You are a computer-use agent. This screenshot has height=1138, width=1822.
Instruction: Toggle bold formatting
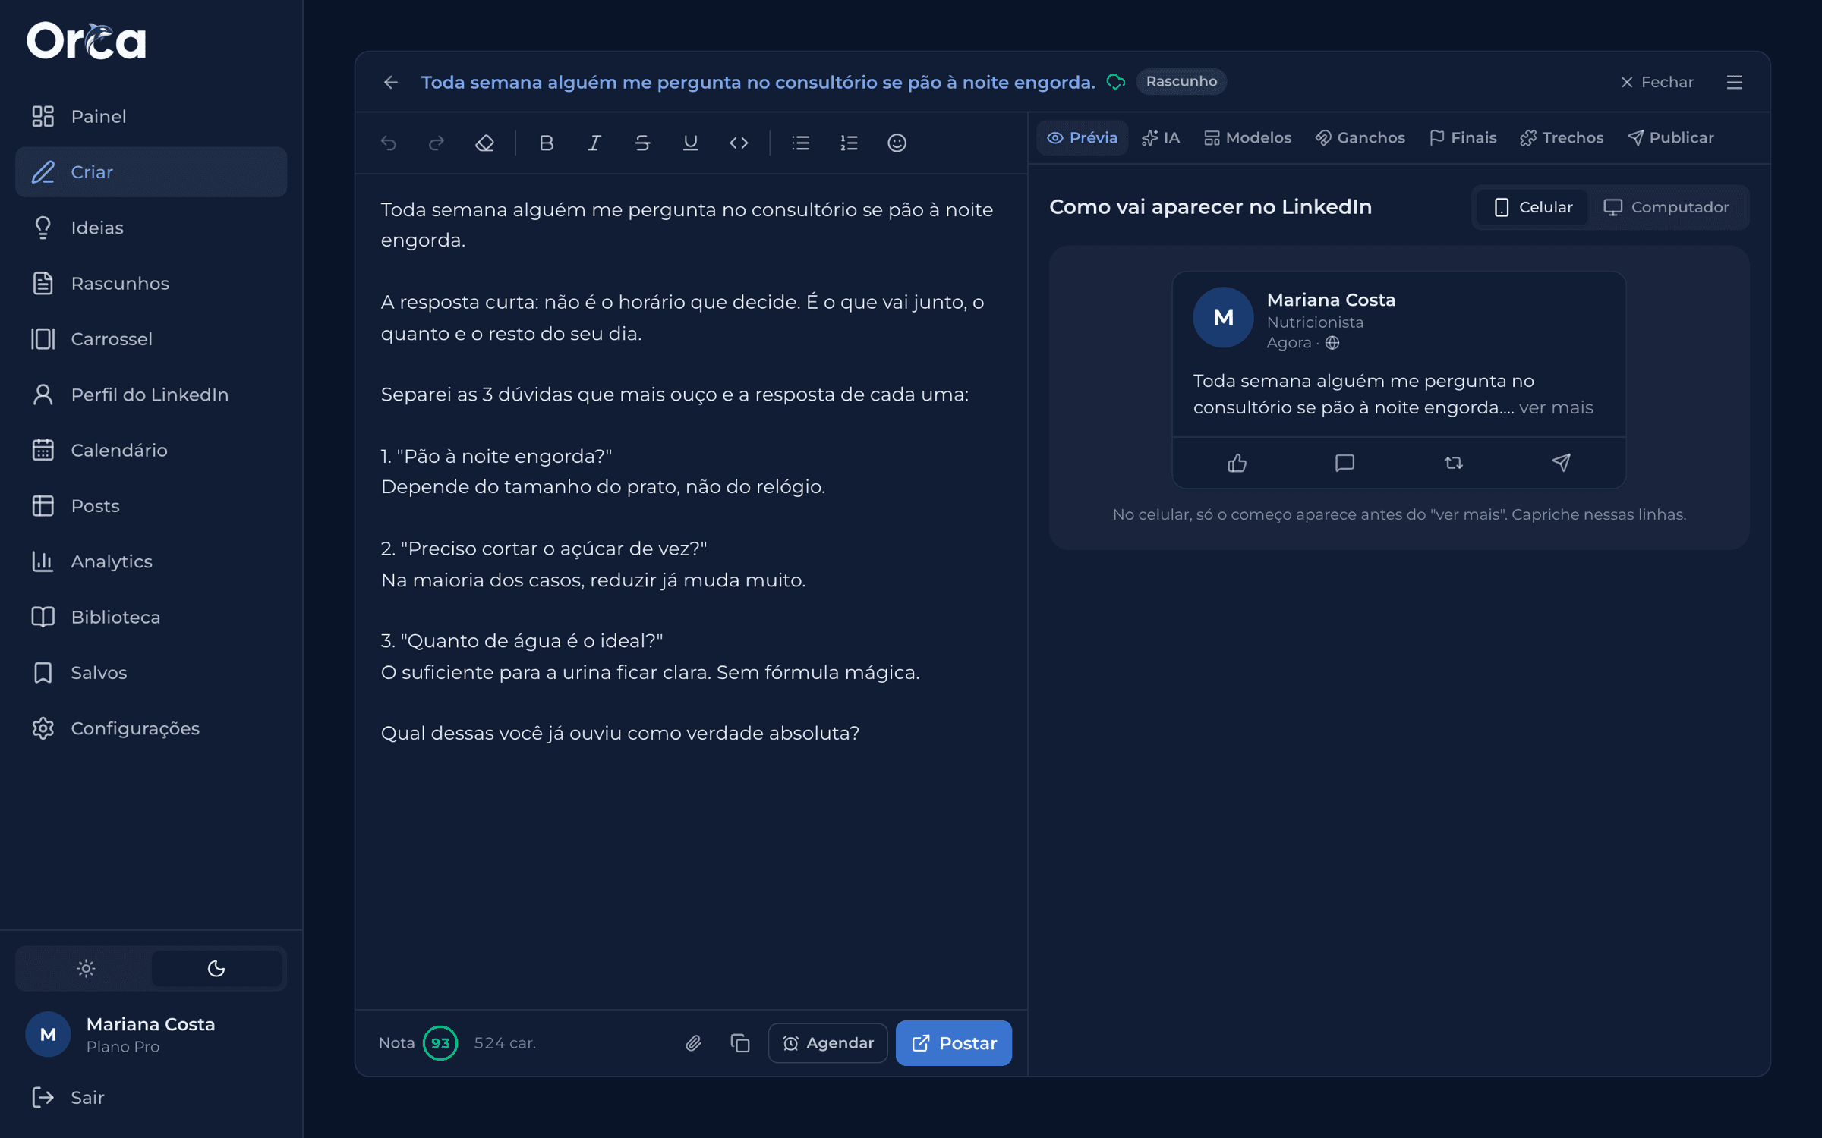tap(547, 143)
